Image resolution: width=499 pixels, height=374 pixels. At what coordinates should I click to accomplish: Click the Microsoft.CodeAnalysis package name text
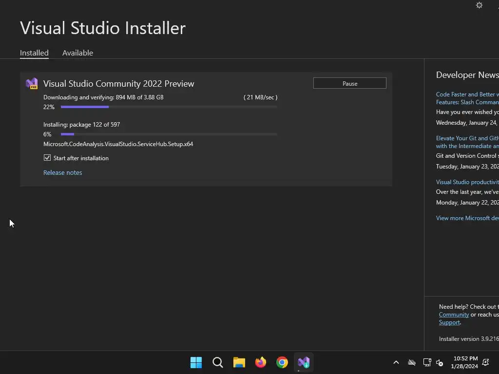(118, 144)
